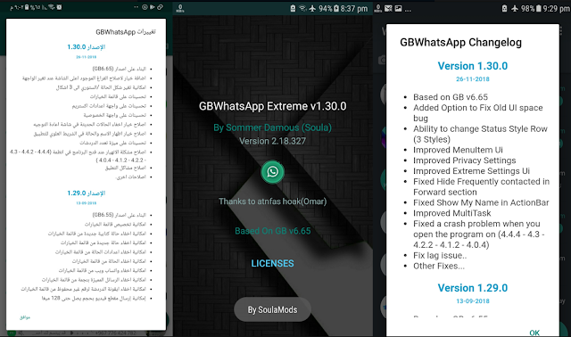Tap the 'الإصدار 1.29.0' heading in Arabic changelog
This screenshot has height=337, width=571.
(x=87, y=193)
